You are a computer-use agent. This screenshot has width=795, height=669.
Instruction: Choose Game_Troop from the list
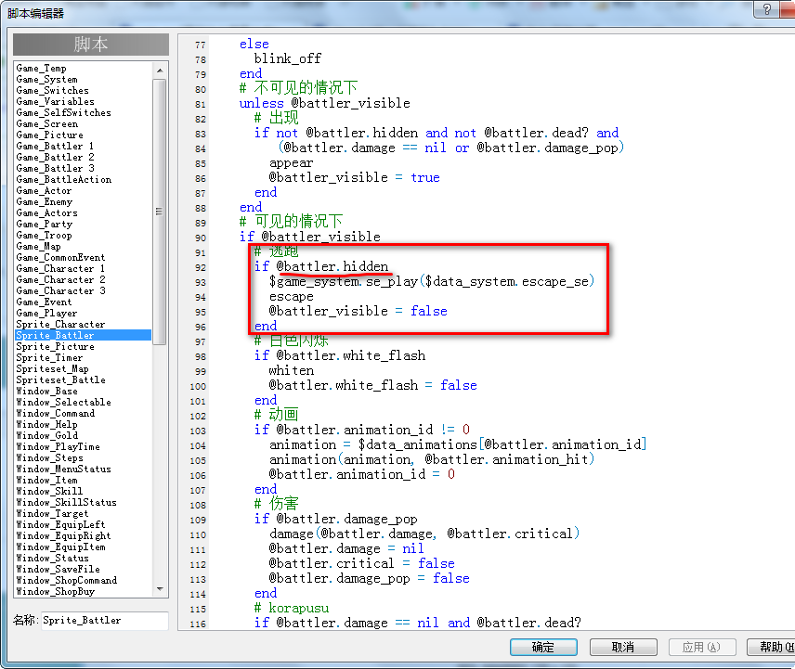point(44,235)
